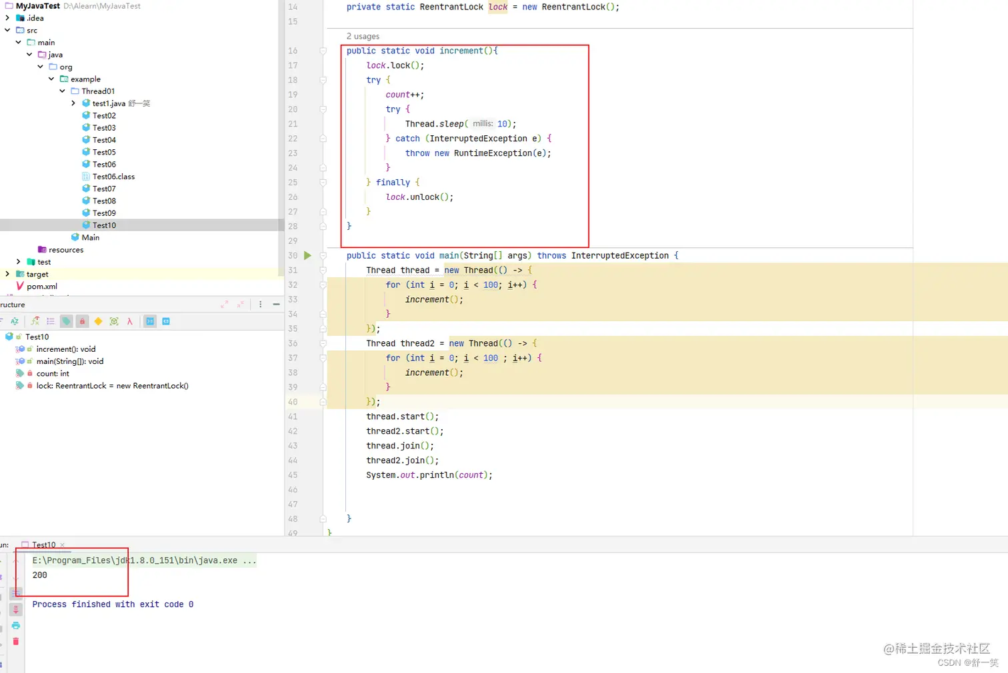The width and height of the screenshot is (1008, 673).
Task: Toggle show fields tag icon
Action: coord(67,321)
